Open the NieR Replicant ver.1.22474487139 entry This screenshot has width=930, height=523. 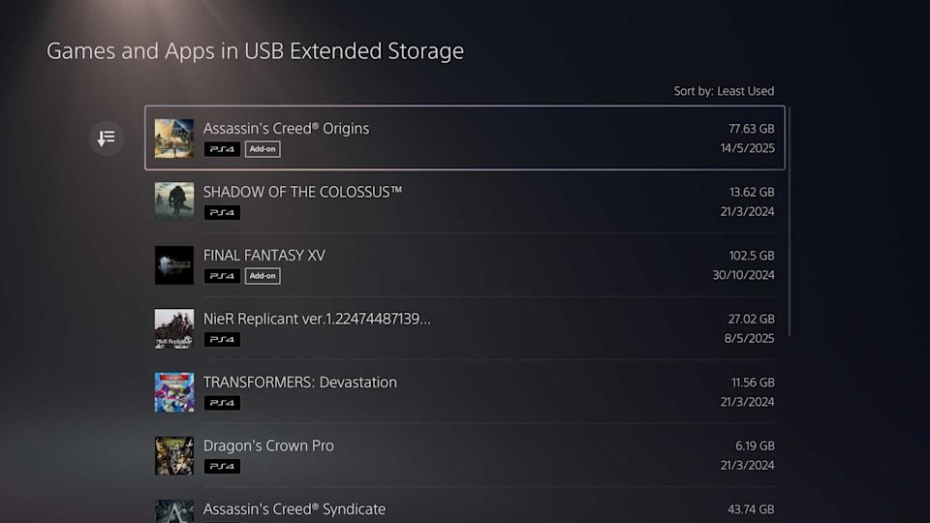(317, 319)
